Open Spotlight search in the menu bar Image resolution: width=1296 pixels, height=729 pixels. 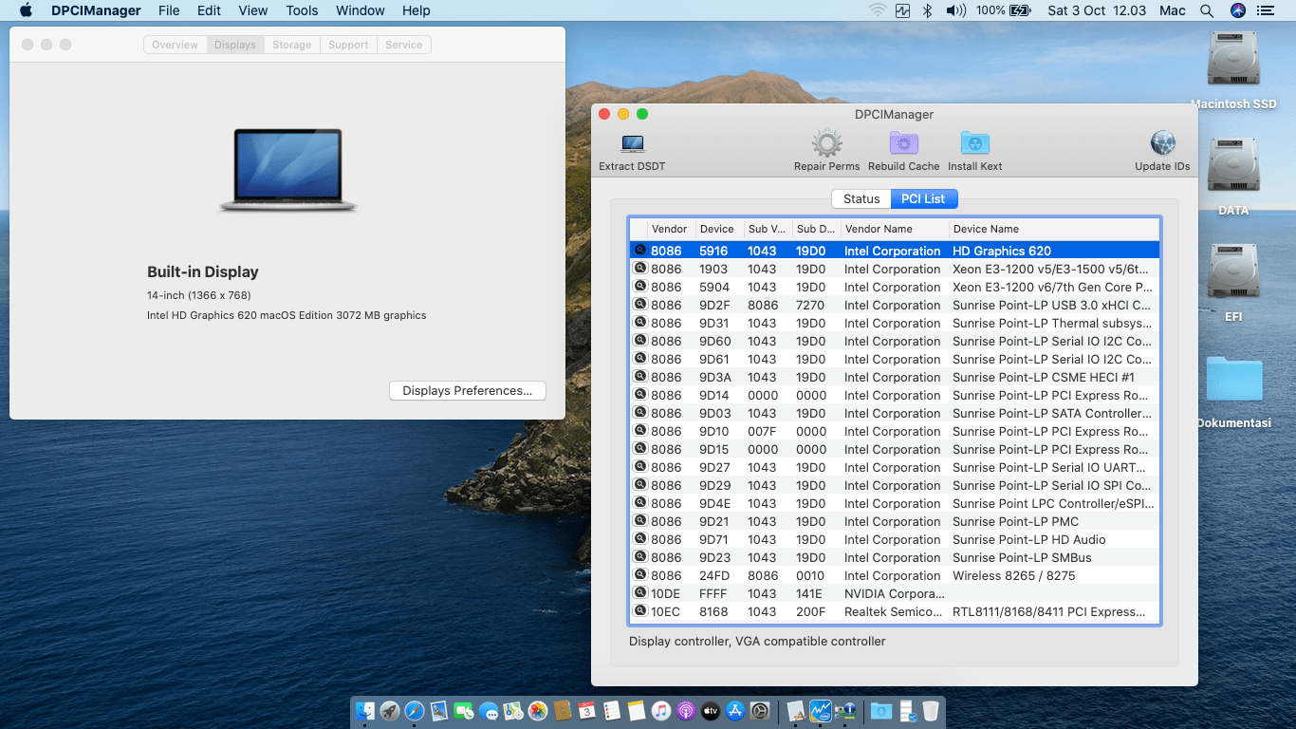(x=1207, y=10)
